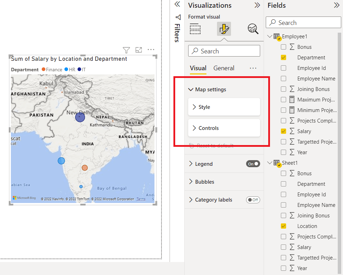The width and height of the screenshot is (343, 275).
Task: Click the Fields pane Search box
Action: 303,22
